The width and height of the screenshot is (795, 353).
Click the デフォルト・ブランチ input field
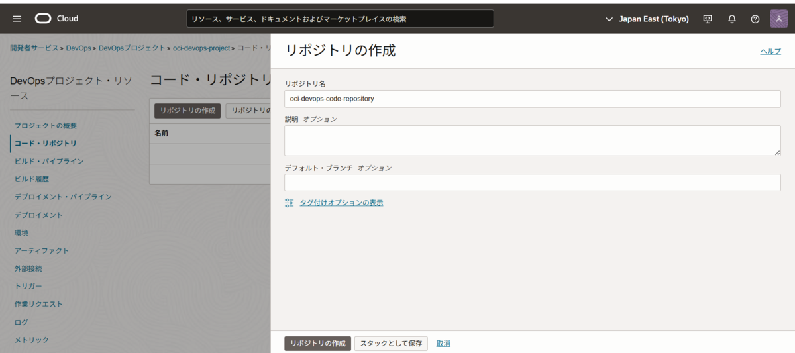click(533, 182)
